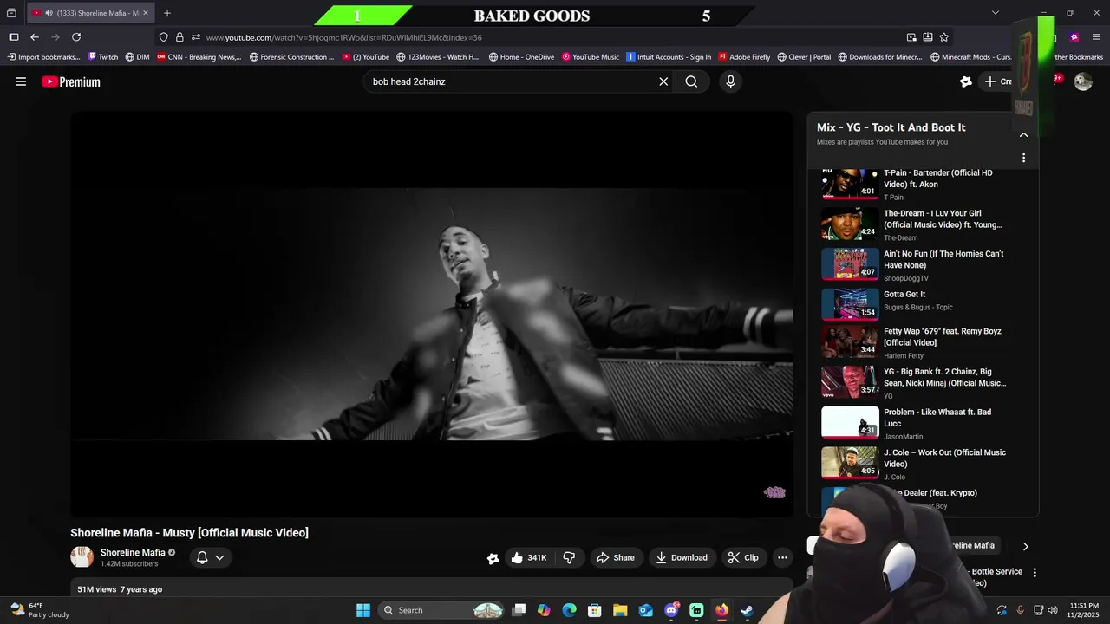The height and width of the screenshot is (624, 1110).
Task: Open Steam from the taskbar
Action: 747,610
